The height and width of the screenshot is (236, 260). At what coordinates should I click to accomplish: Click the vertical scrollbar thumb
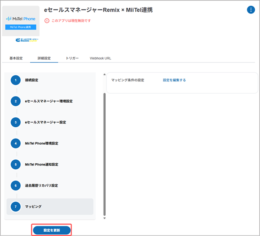pos(104,154)
